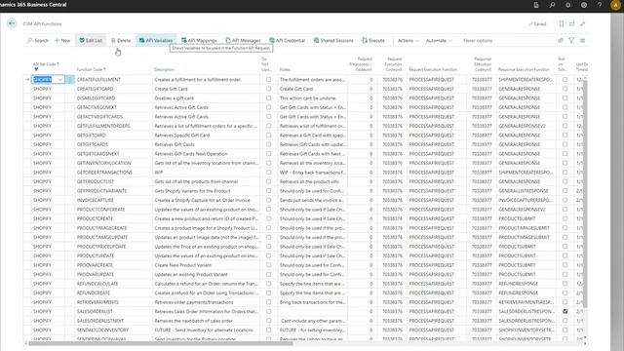Image resolution: width=624 pixels, height=351 pixels.
Task: Open the settings gear
Action: point(584,5)
